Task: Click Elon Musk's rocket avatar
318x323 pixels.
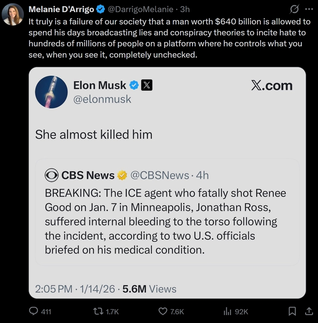Action: coord(51,91)
